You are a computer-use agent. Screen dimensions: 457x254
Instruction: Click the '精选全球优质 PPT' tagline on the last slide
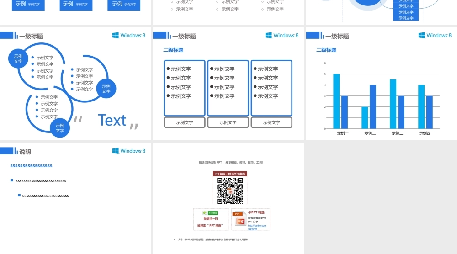(x=231, y=163)
